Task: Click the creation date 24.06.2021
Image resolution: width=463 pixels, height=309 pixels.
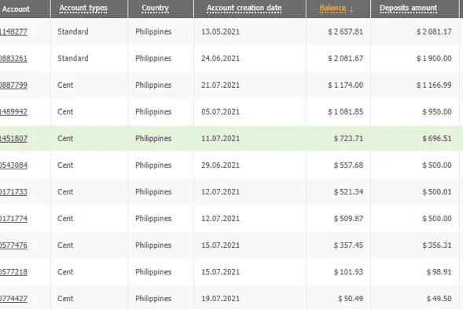Action: 220,58
